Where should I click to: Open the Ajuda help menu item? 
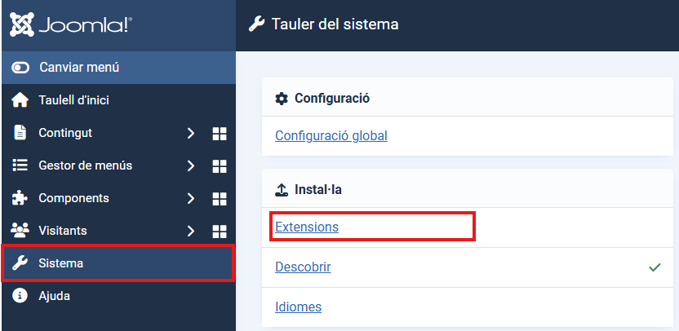[54, 296]
